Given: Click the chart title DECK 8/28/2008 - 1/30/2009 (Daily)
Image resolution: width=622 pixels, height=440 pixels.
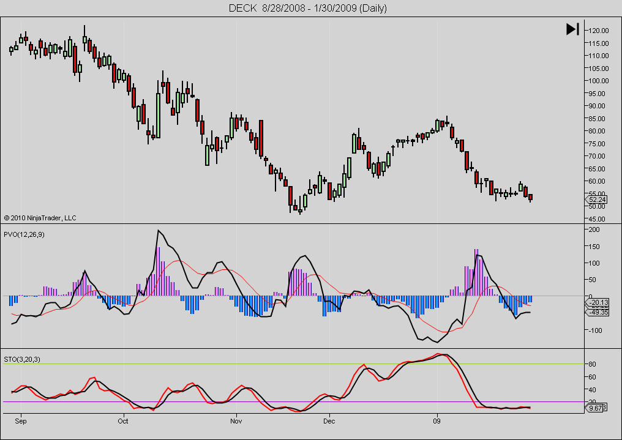Looking at the screenshot, I should click(308, 8).
